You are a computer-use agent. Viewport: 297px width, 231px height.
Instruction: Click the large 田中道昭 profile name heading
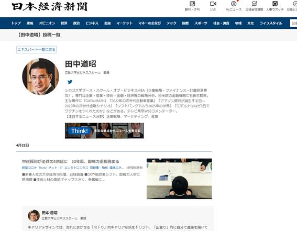81,64
